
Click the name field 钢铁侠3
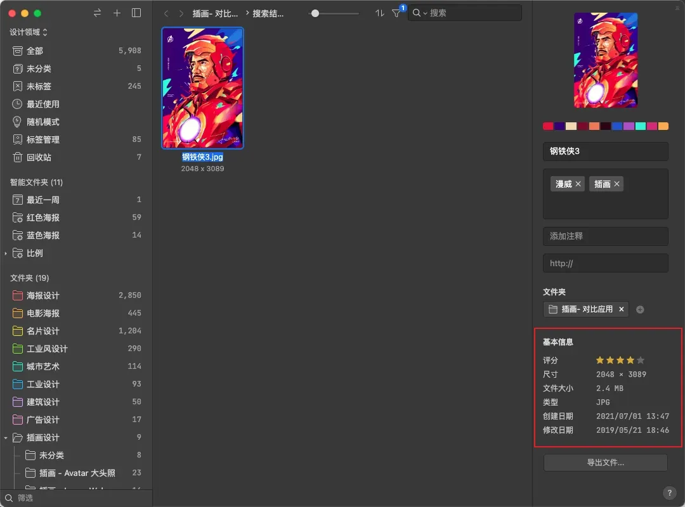[x=606, y=151]
